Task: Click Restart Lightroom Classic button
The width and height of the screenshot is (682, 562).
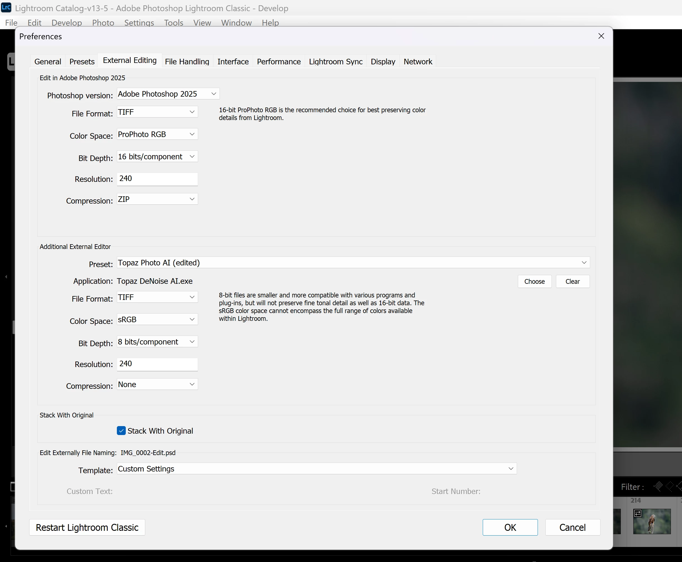Action: coord(87,527)
